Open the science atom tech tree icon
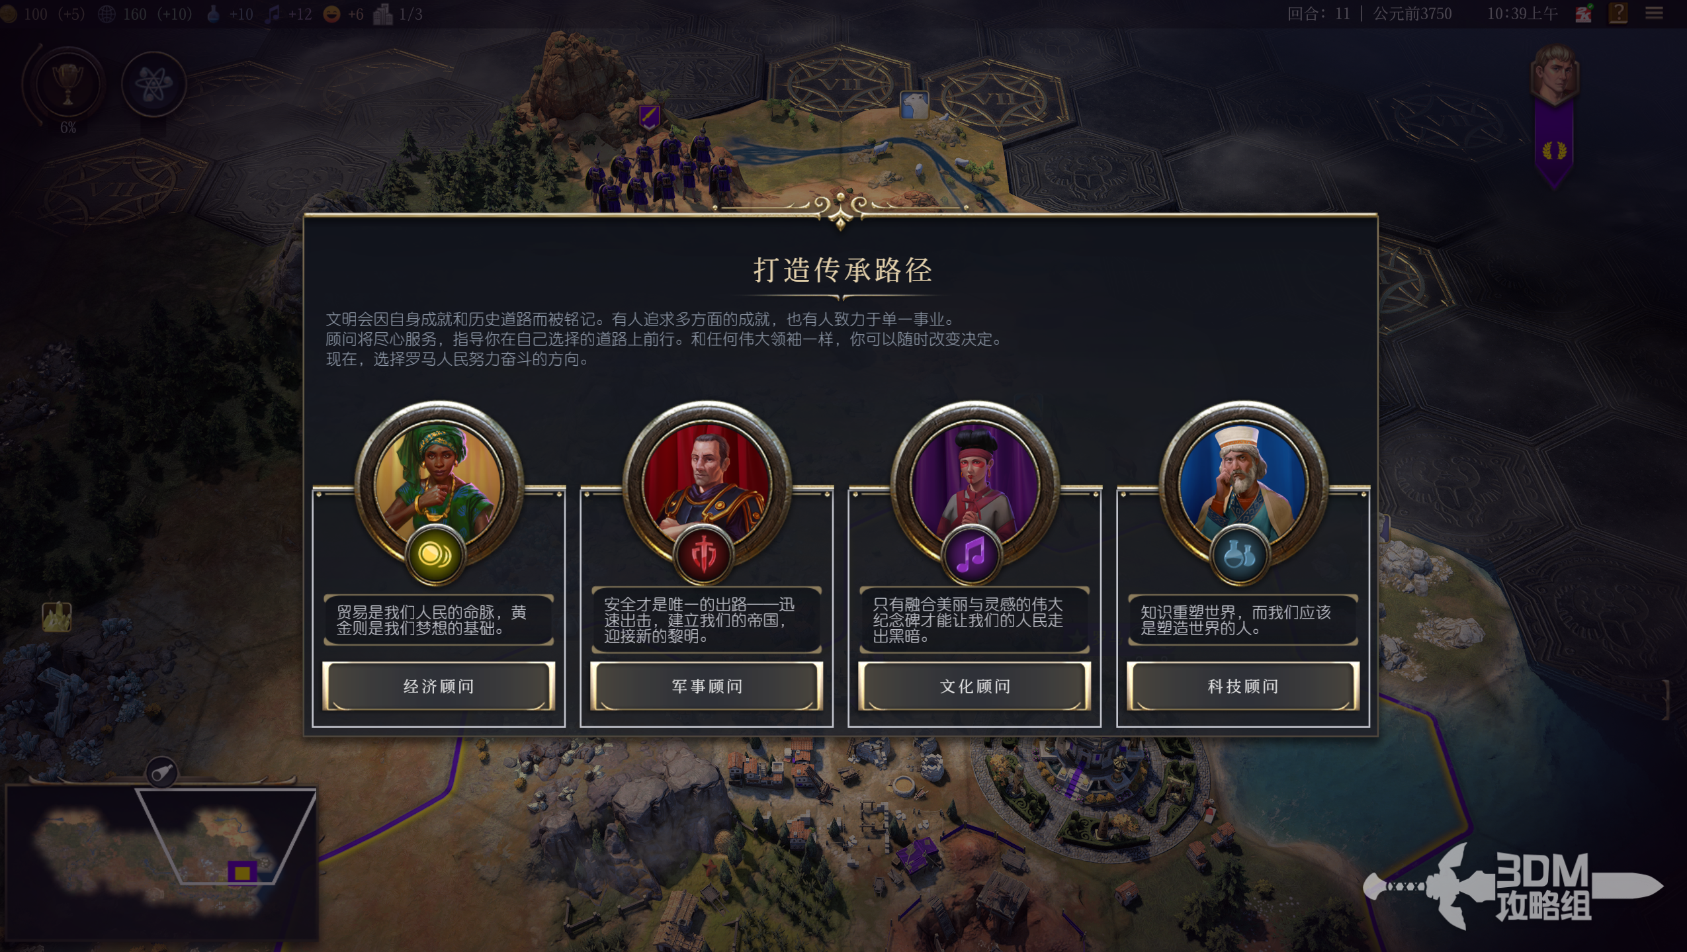The height and width of the screenshot is (952, 1687). 153,85
